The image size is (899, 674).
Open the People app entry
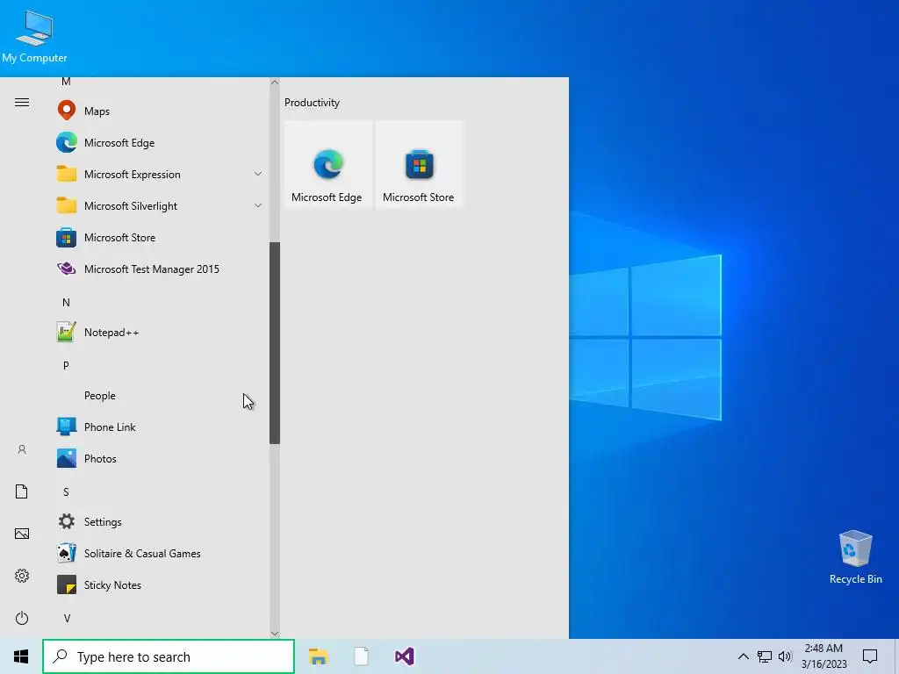[160, 396]
